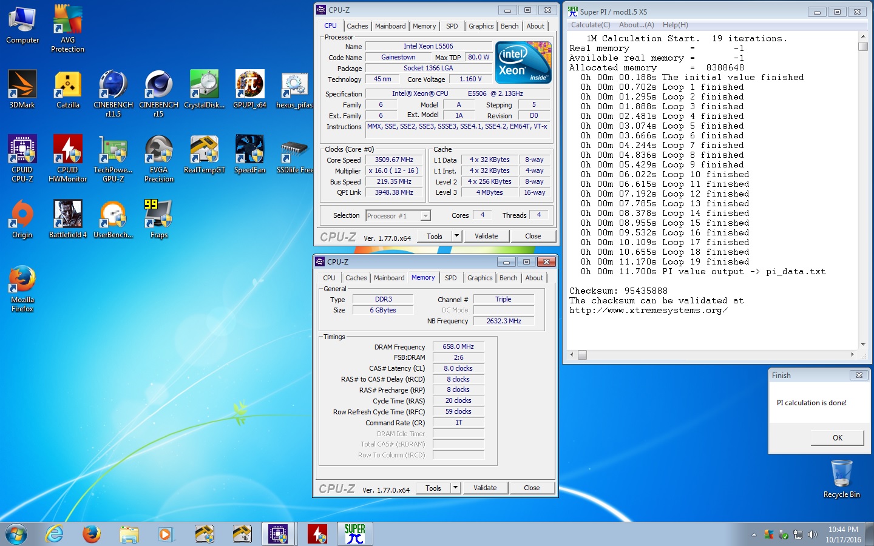Viewport: 874px width, 546px height.
Task: Open TechPowerUp GPU-Z shortcut
Action: point(113,158)
